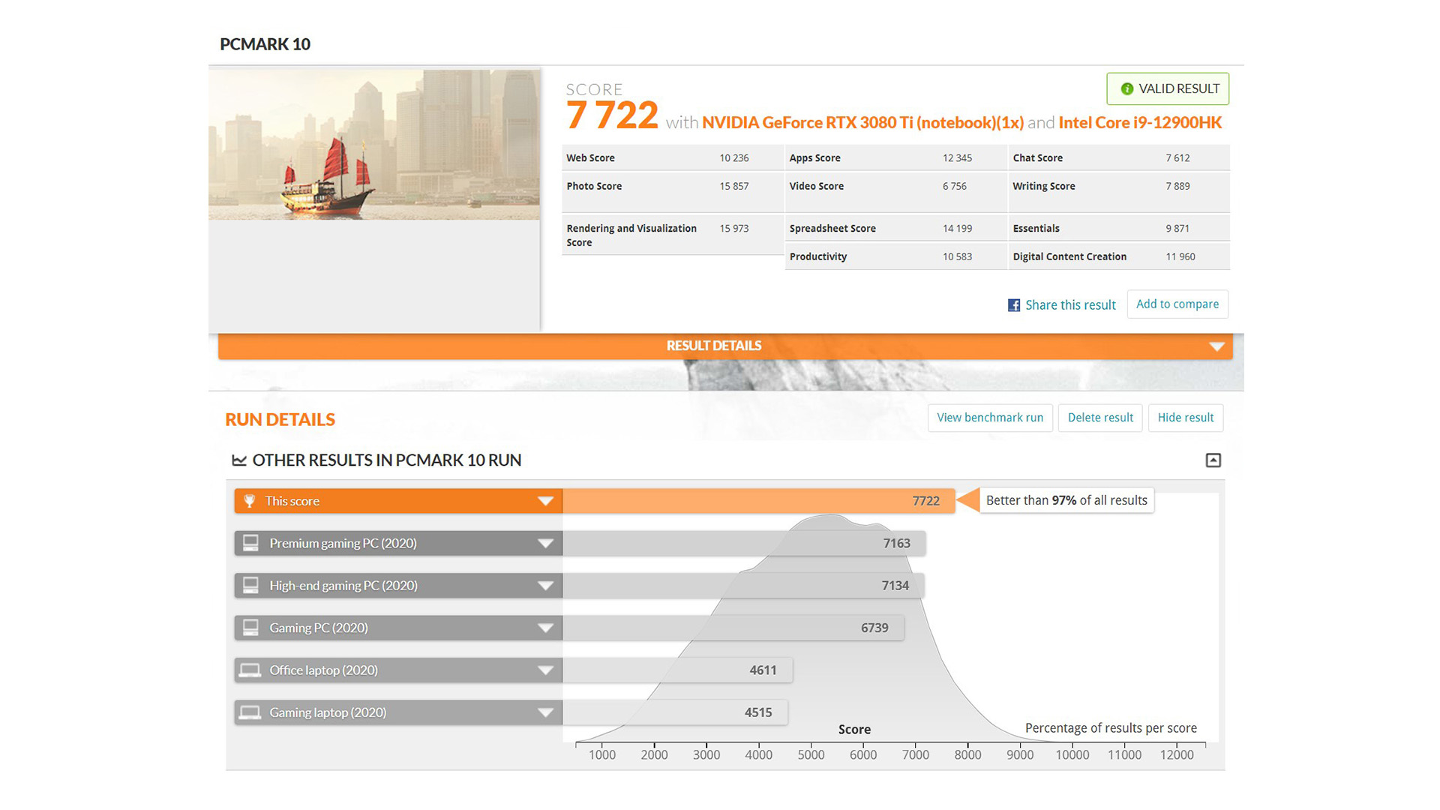1440x810 pixels.
Task: Click the Better than 97% of all results callout
Action: (1066, 500)
